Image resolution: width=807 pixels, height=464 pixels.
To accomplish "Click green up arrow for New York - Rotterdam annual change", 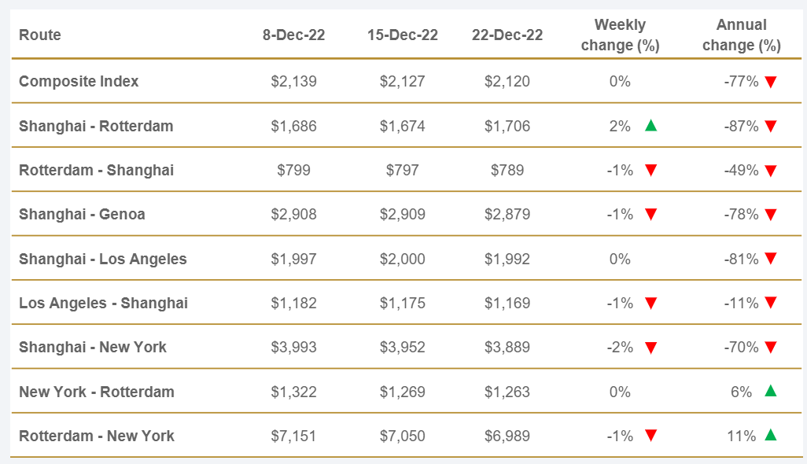I will tap(771, 391).
